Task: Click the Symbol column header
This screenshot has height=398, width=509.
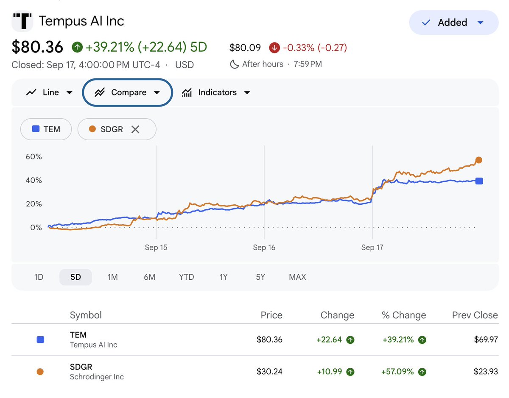Action: click(86, 315)
